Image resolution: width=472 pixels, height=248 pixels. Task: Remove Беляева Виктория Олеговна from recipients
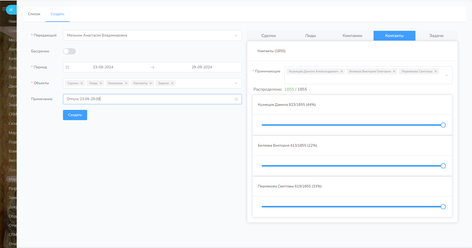pos(394,71)
